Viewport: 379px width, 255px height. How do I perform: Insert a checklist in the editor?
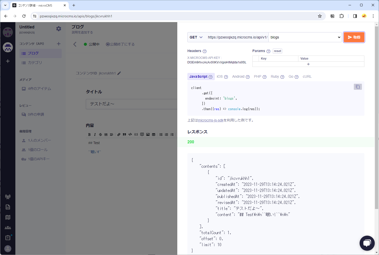pyautogui.click(x=172, y=135)
